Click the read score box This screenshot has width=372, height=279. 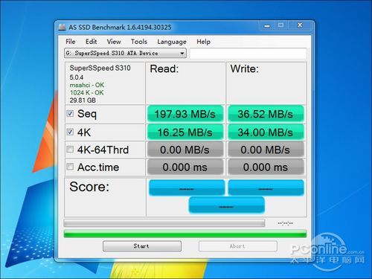tap(187, 187)
